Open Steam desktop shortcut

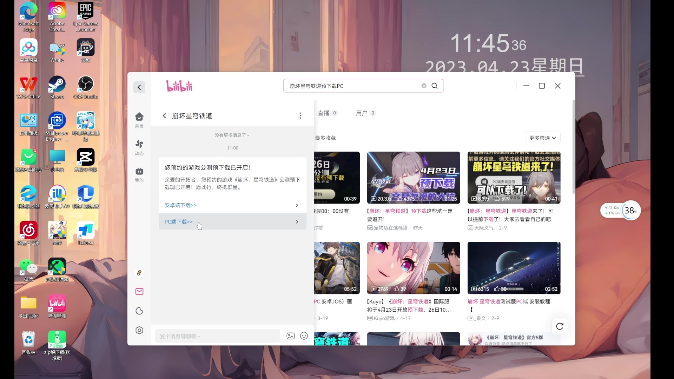click(x=57, y=87)
